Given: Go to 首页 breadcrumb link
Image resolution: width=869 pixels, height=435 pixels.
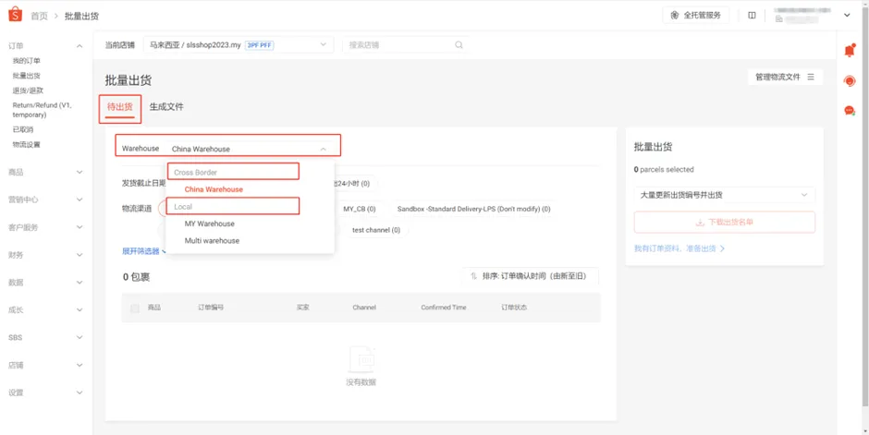Looking at the screenshot, I should 39,16.
